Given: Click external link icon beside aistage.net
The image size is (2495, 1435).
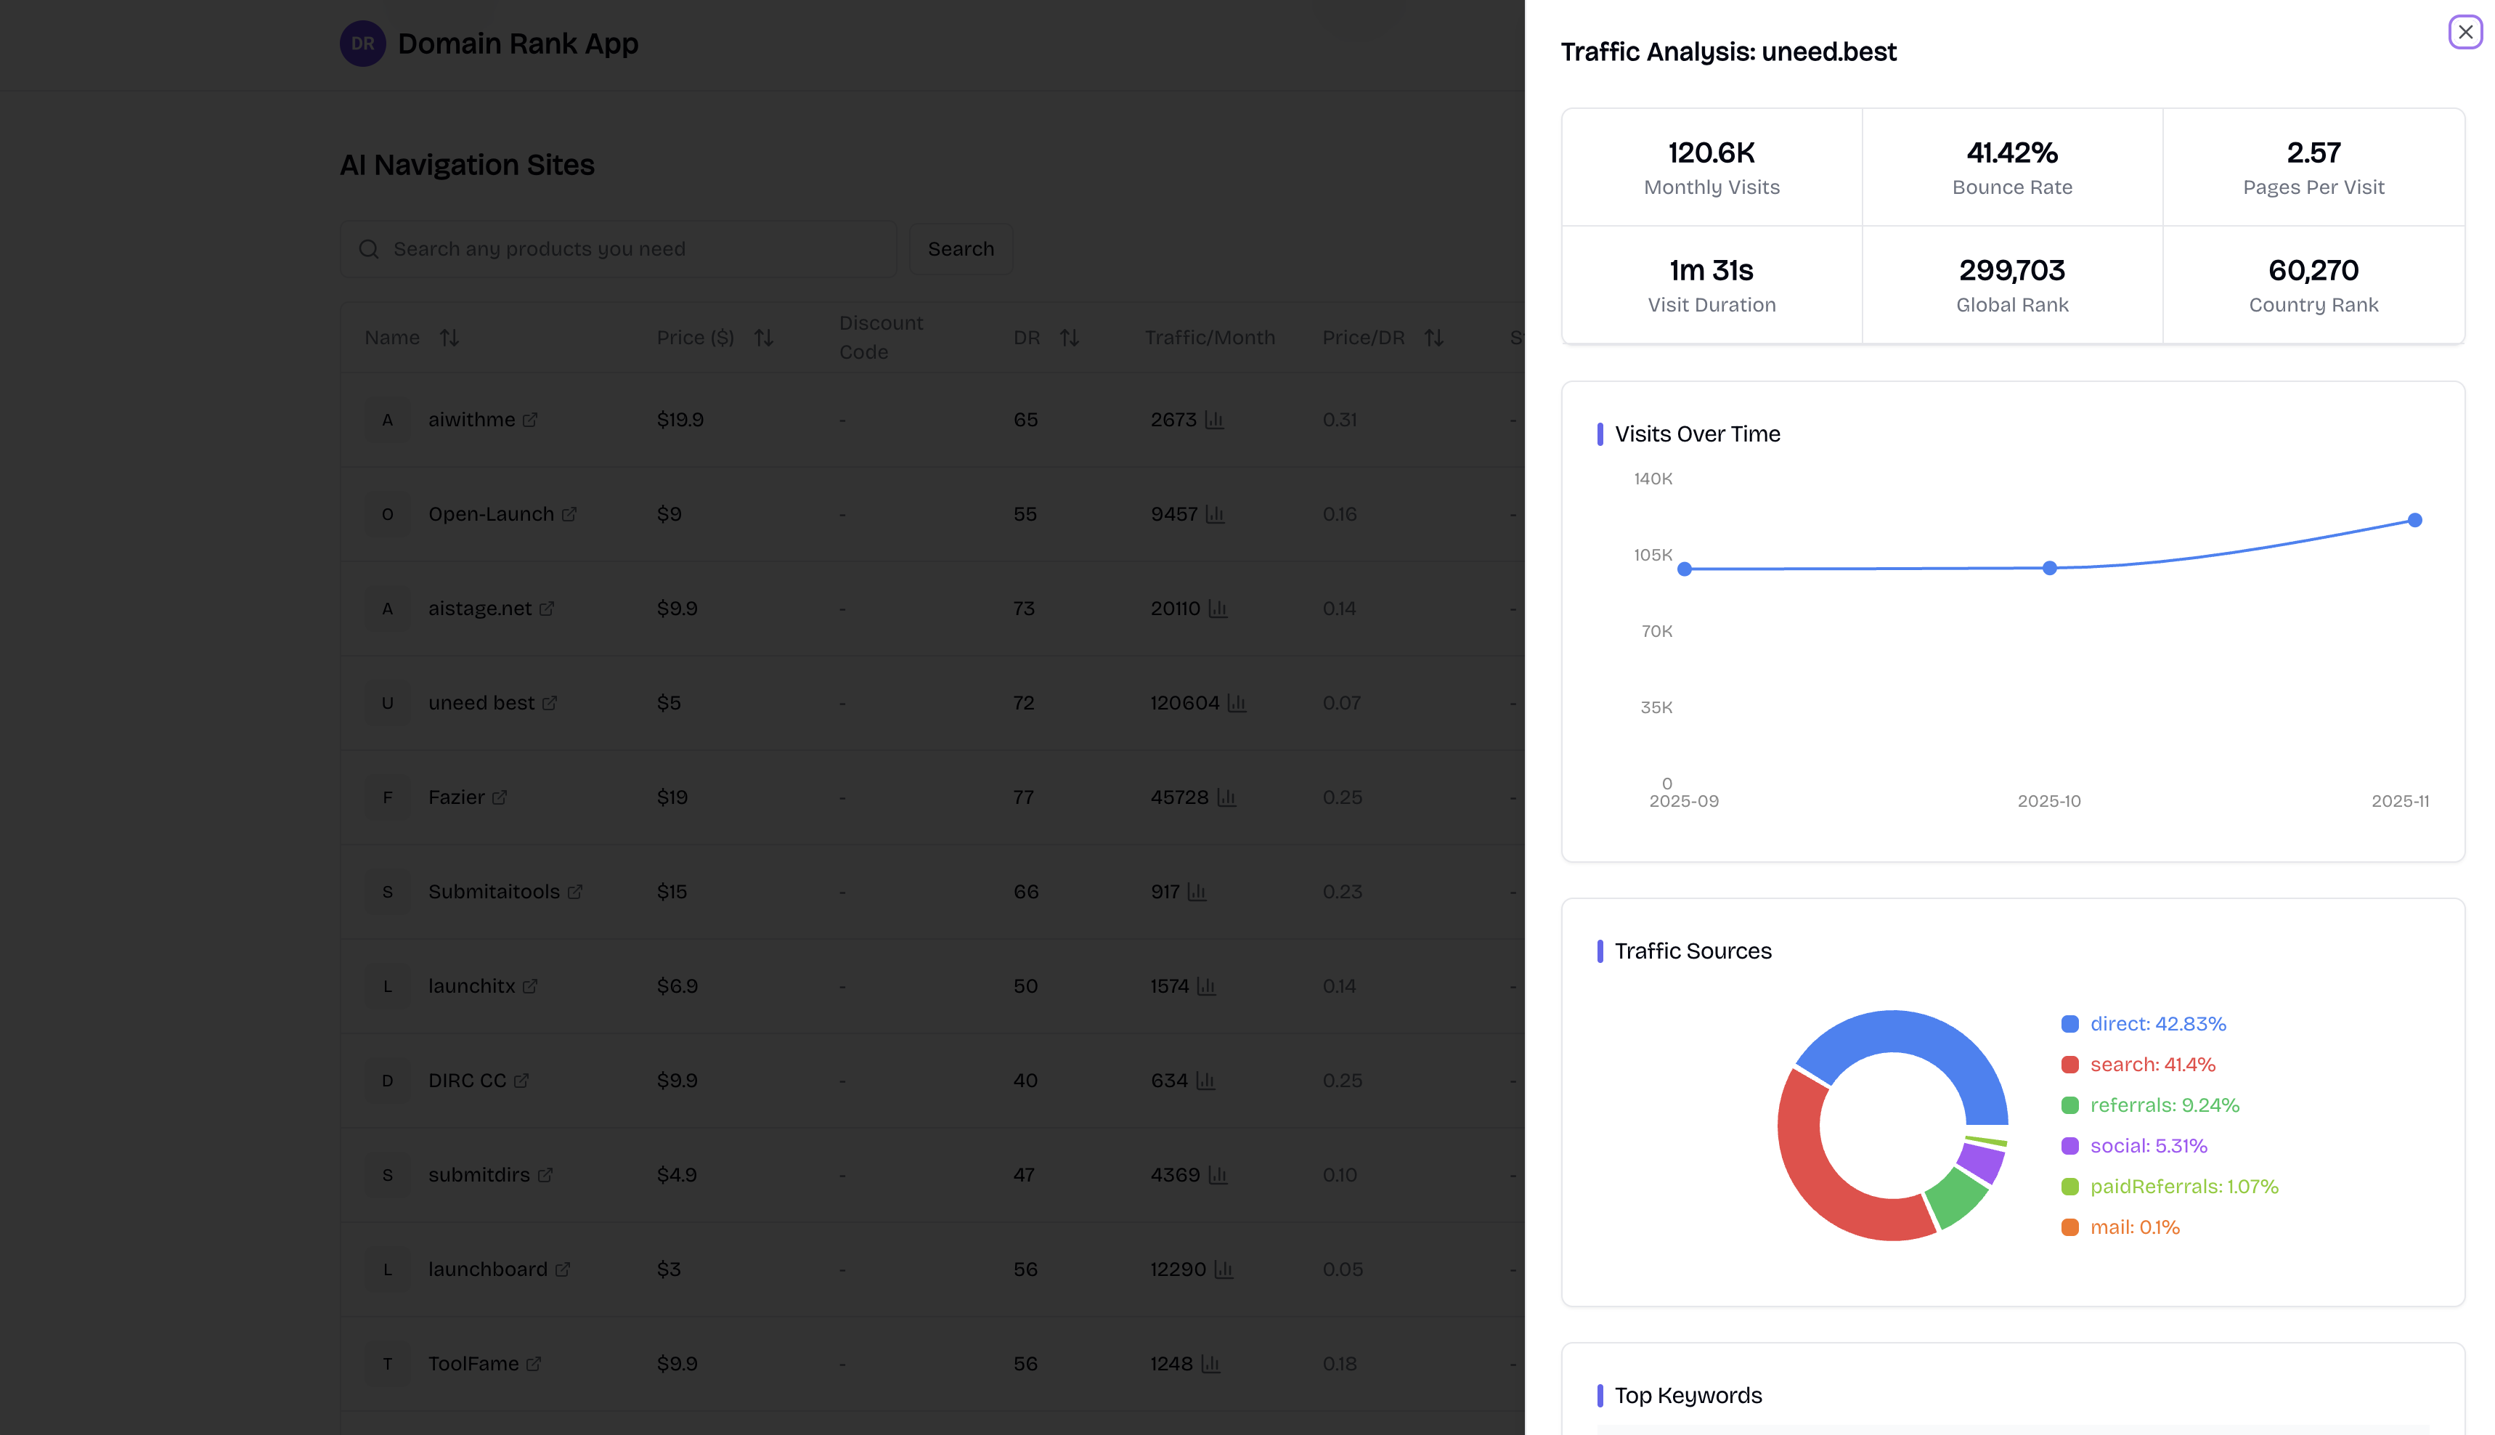Looking at the screenshot, I should coord(547,609).
